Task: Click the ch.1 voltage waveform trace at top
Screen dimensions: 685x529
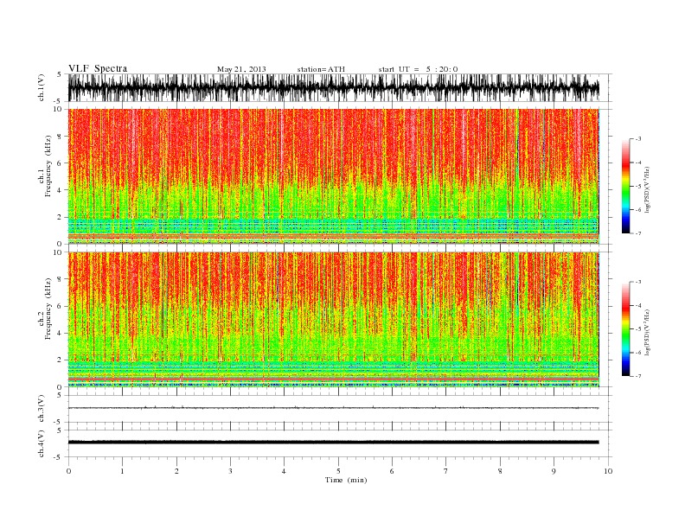Action: (333, 87)
